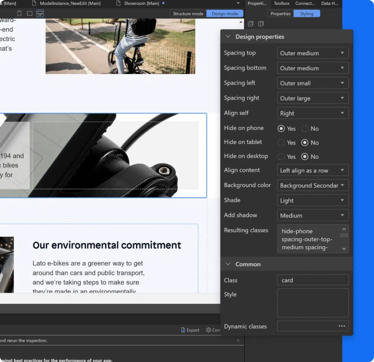Collapse the Design properties section
Screen dimensions: 374x362
click(228, 37)
